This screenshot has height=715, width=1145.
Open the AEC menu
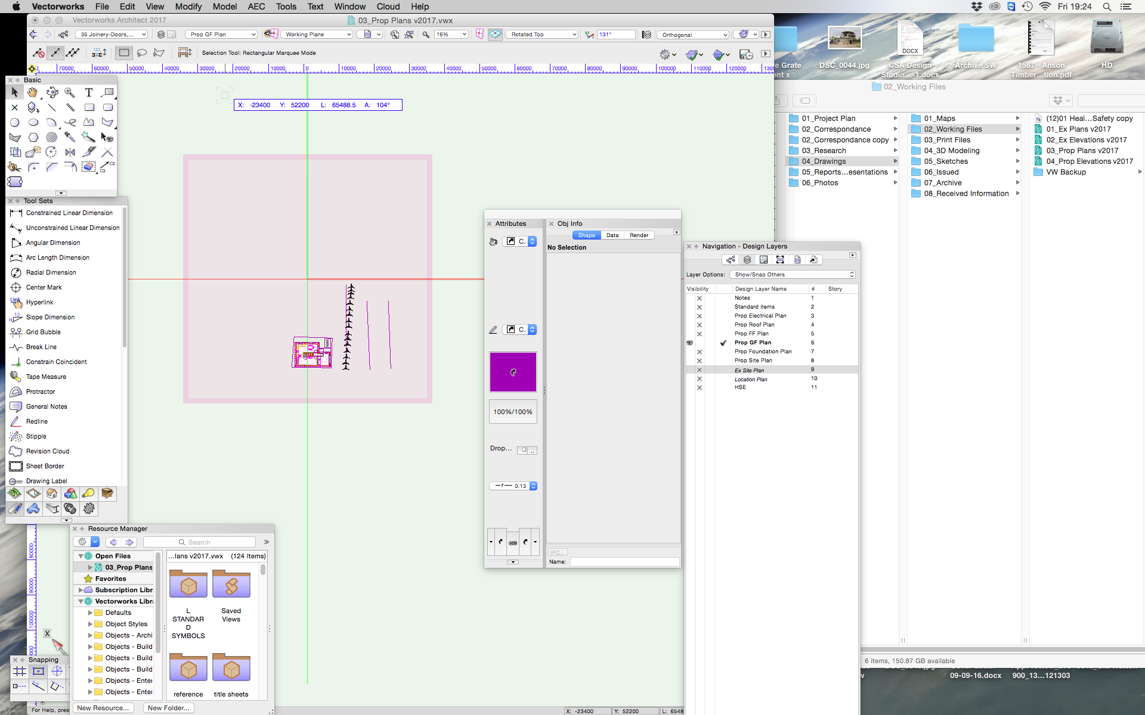click(x=256, y=7)
